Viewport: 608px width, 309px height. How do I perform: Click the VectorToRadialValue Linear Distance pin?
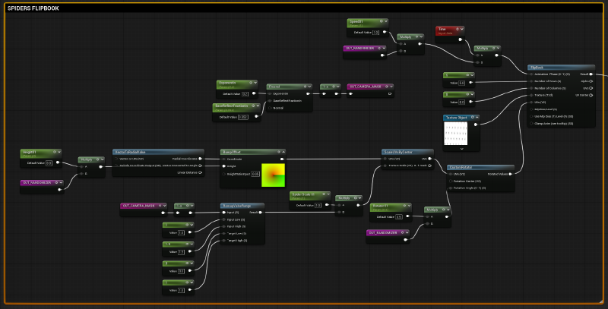pos(201,173)
